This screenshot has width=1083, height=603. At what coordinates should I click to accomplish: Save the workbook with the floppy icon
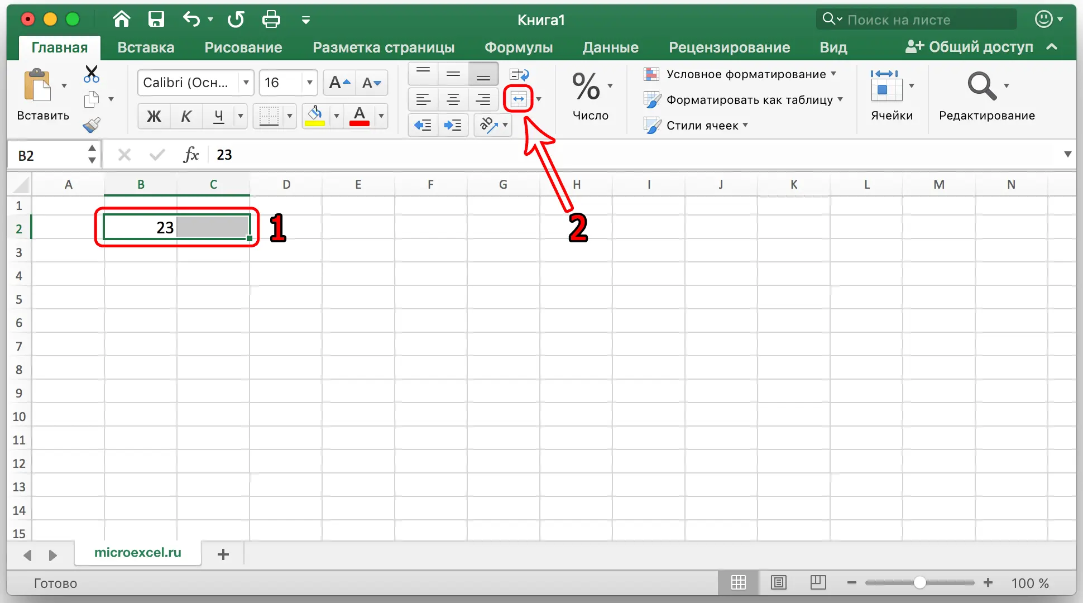tap(156, 20)
